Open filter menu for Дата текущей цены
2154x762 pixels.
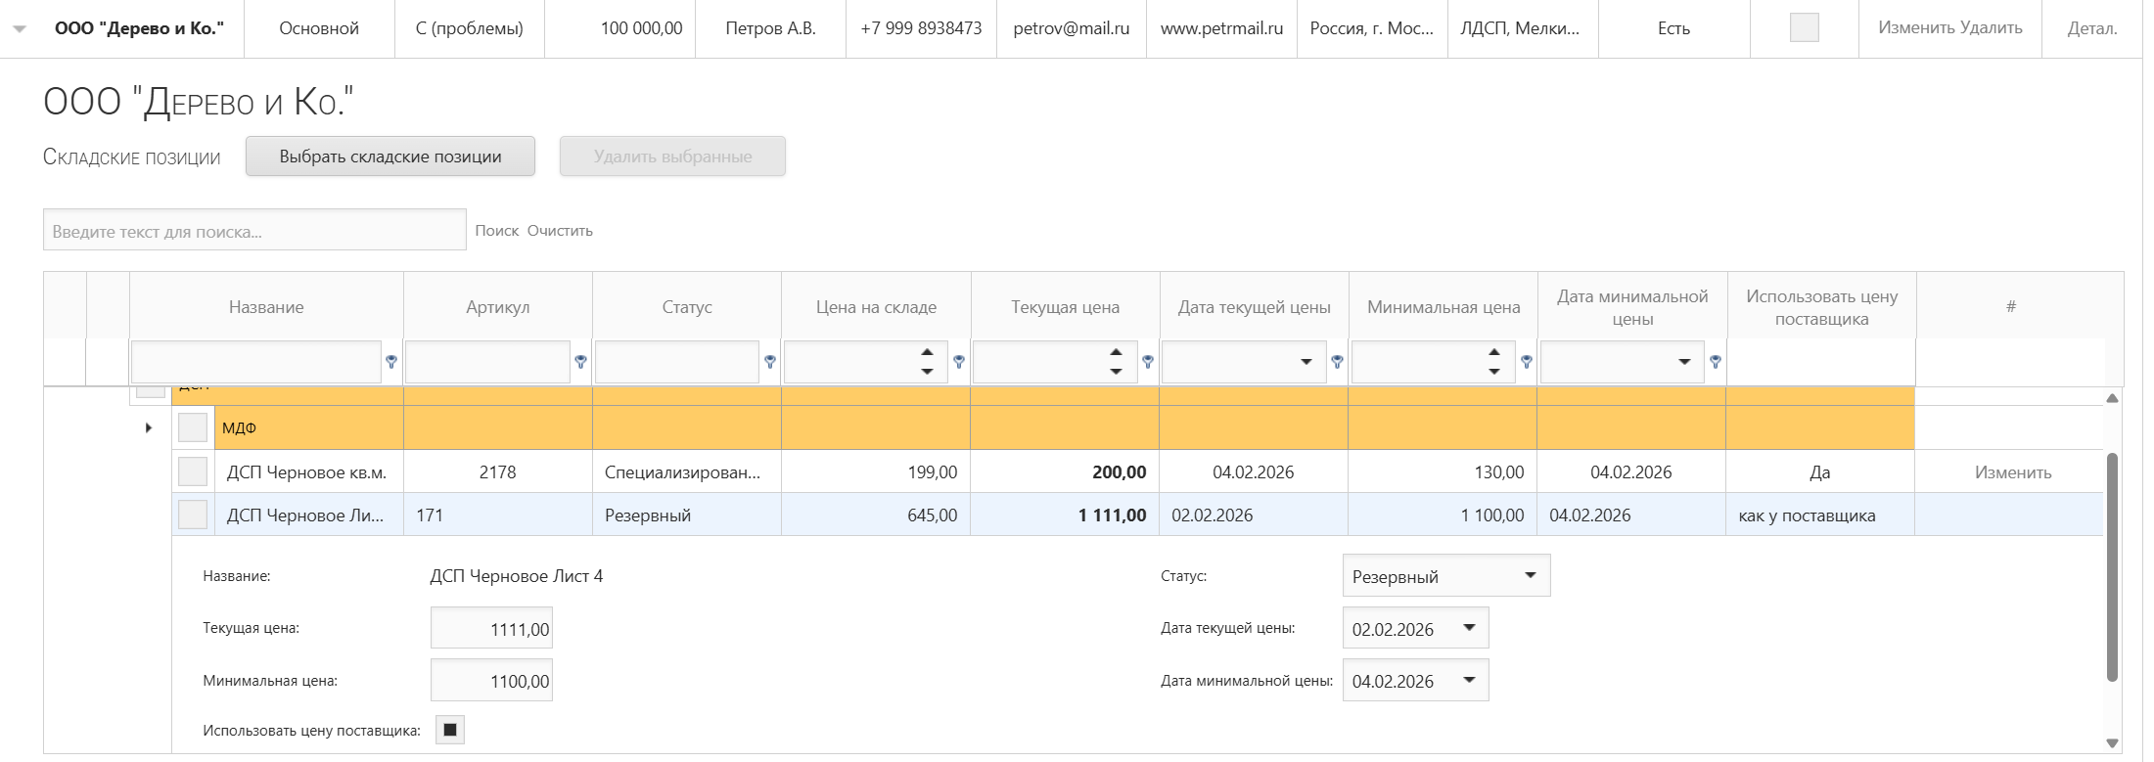click(x=1337, y=362)
